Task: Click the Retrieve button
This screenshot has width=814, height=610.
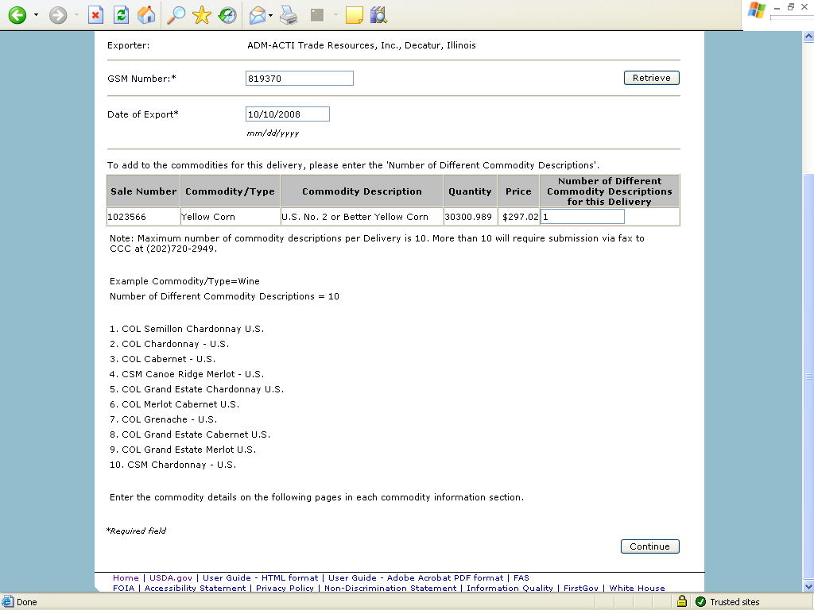Action: point(652,78)
